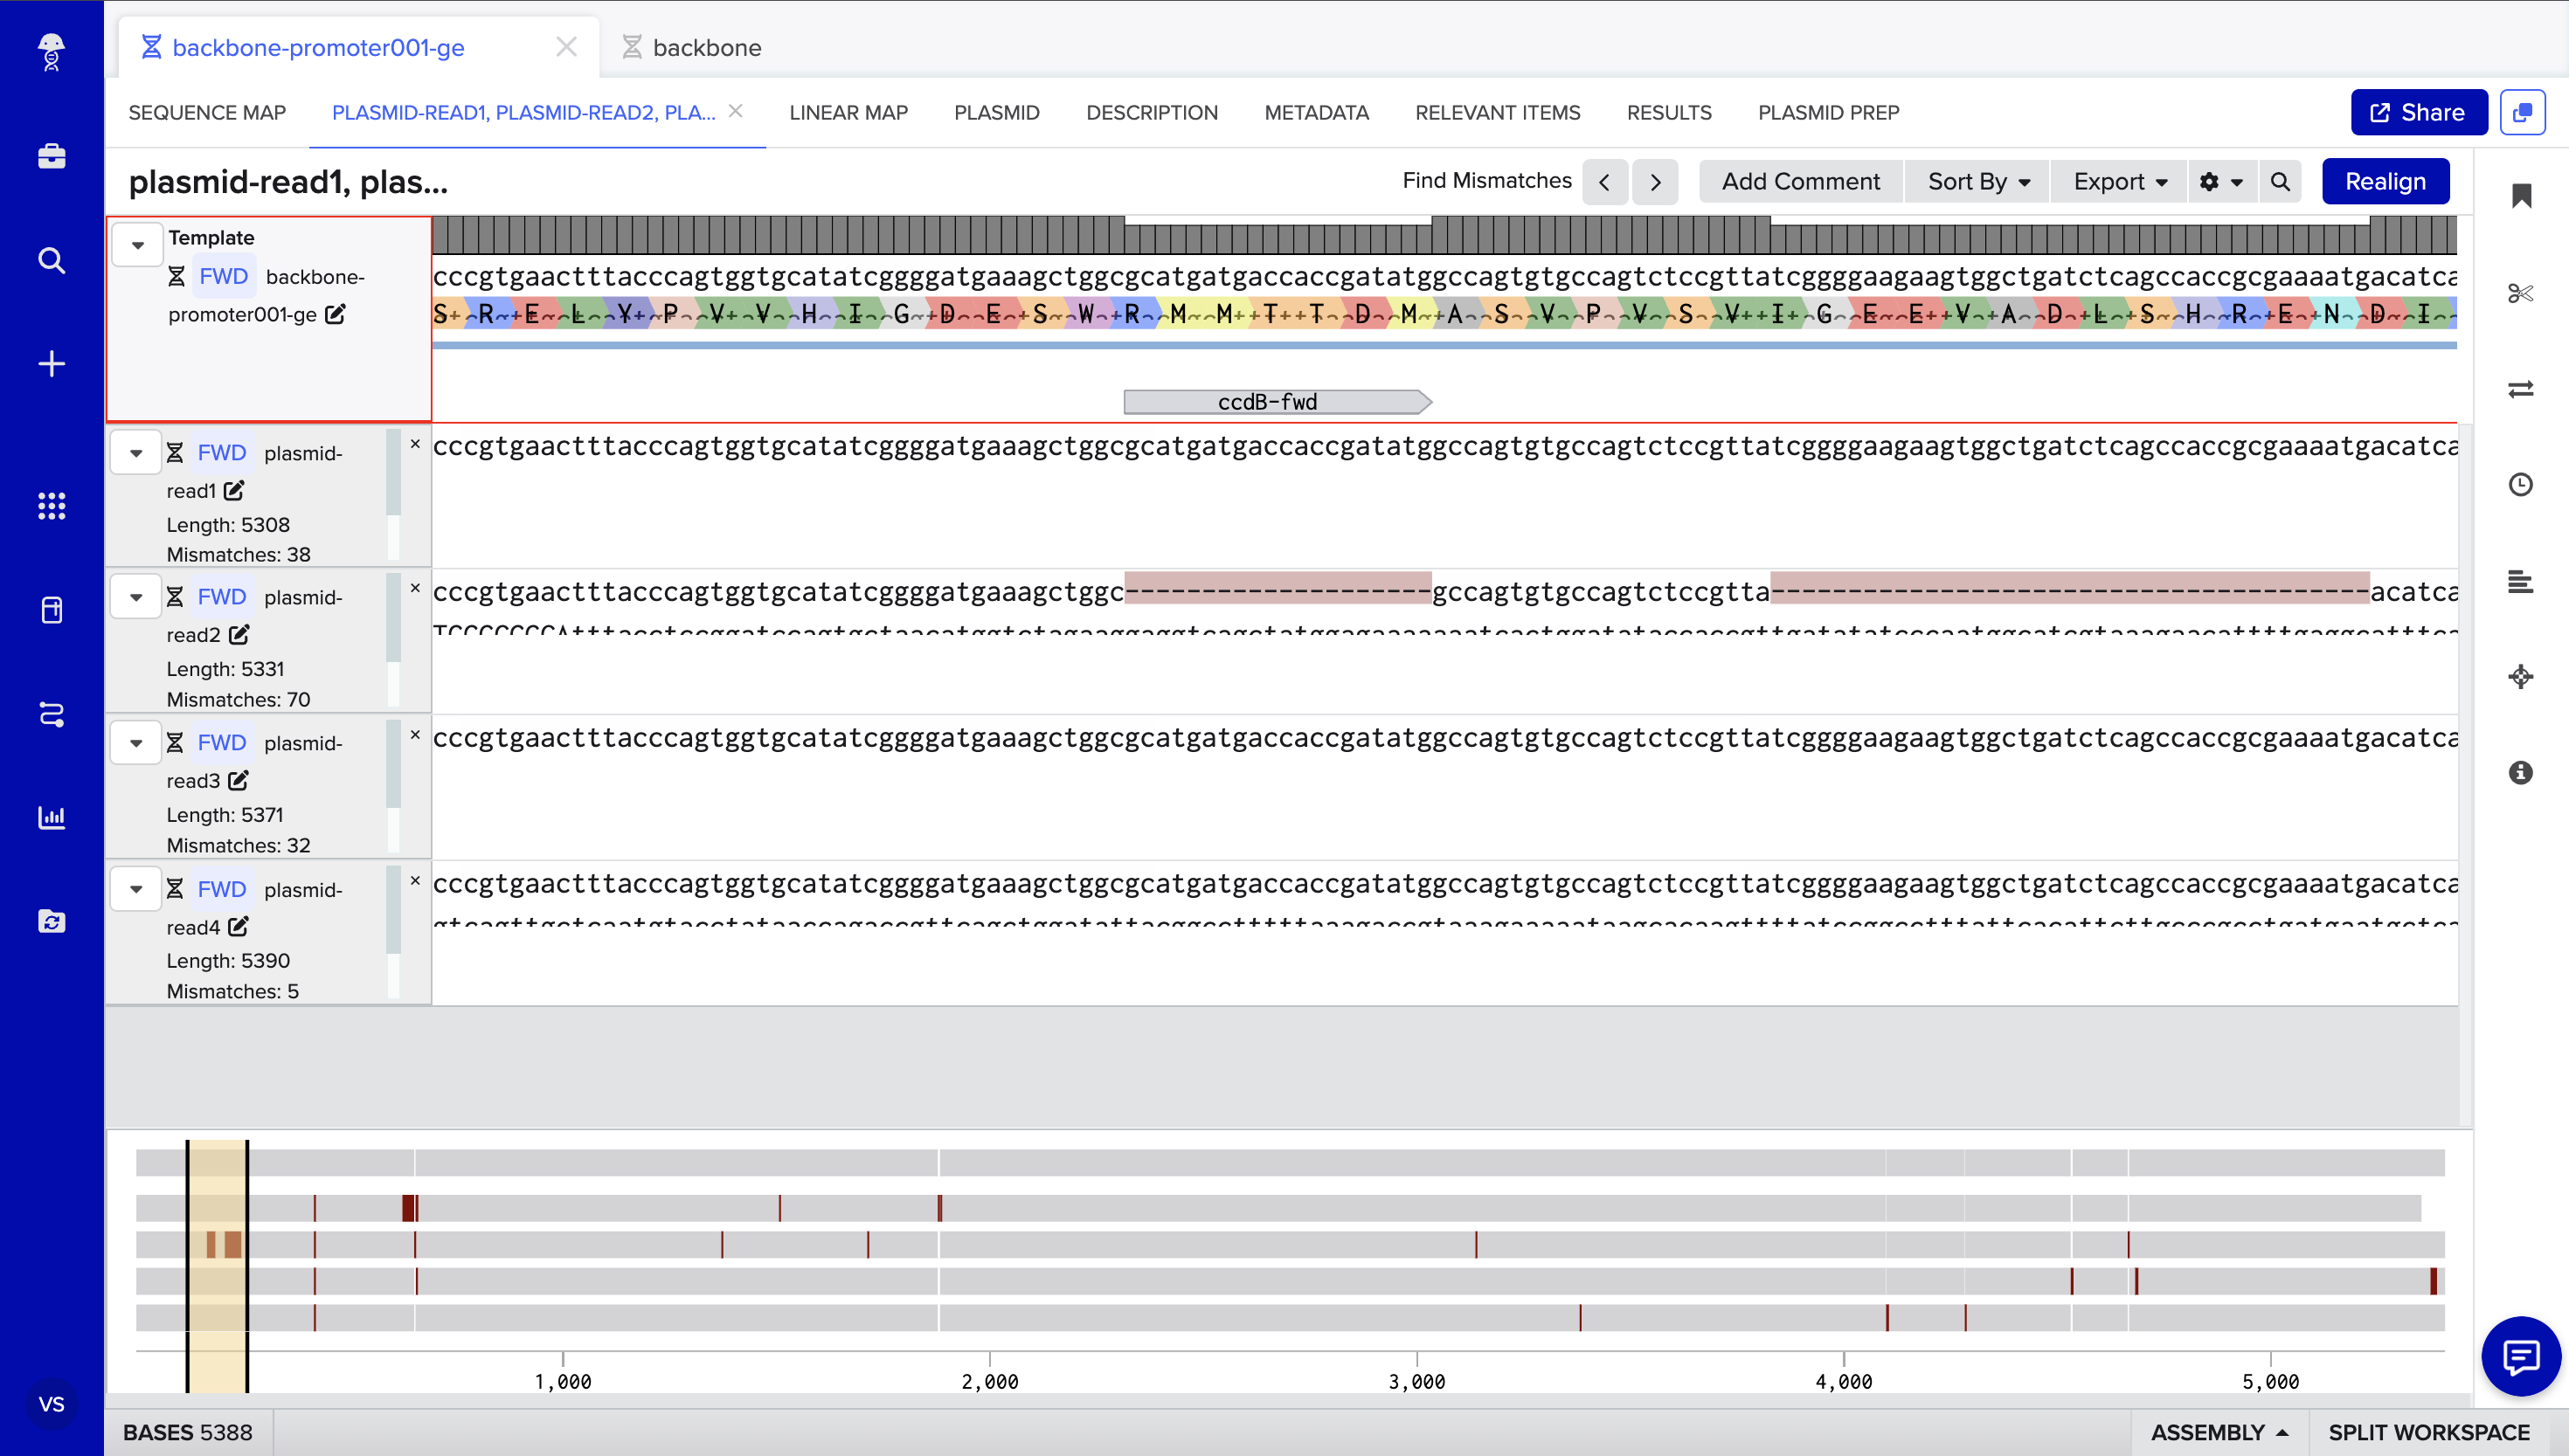Switch to the LINEAR MAP tab

click(x=848, y=113)
